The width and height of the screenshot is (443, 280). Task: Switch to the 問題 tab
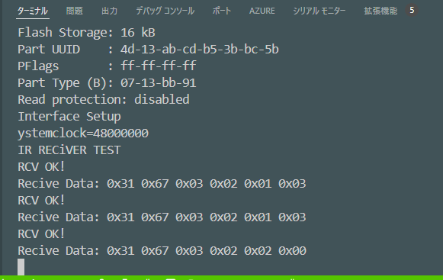pos(74,11)
